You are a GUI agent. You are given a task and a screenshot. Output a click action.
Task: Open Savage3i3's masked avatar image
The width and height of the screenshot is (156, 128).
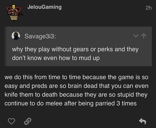coord(16,36)
